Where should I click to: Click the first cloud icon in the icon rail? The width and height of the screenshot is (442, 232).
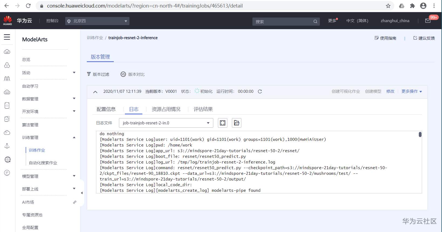tap(7, 52)
